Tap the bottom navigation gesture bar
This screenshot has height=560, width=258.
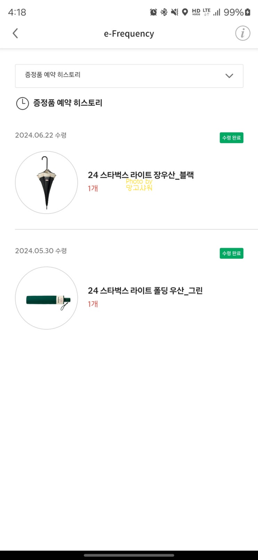(x=129, y=555)
